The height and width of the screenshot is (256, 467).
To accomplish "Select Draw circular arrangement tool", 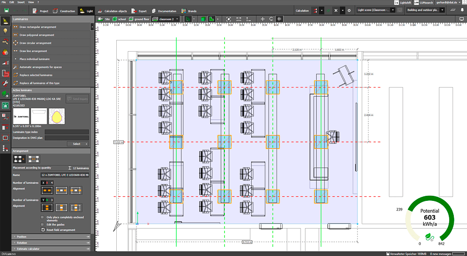I will tap(36, 43).
